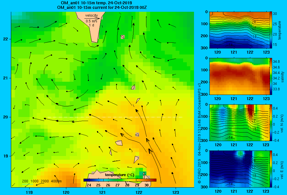Click the '© CSIRO 2019' credit text
This screenshot has width=287, height=195.
[199, 171]
